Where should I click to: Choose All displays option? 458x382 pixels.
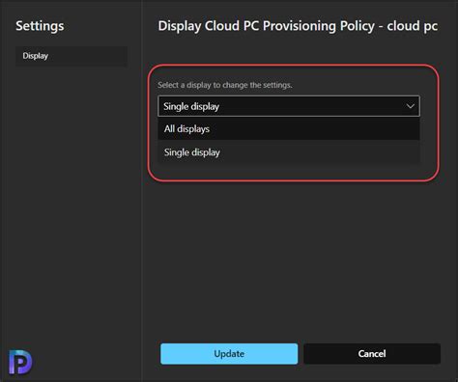[x=289, y=129]
